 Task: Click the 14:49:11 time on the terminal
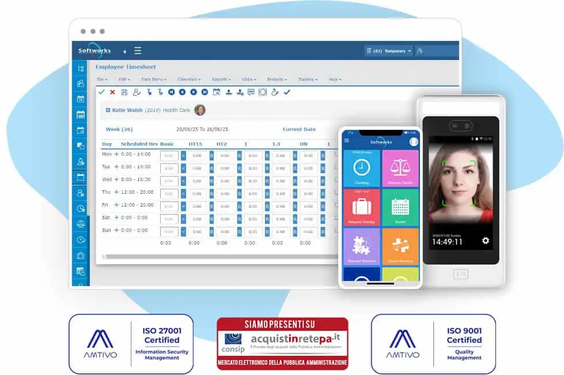point(447,242)
